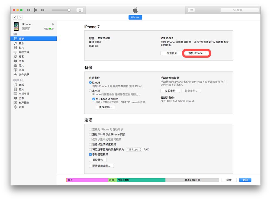
Task: Go back with the left chevron
Action: pos(15,17)
